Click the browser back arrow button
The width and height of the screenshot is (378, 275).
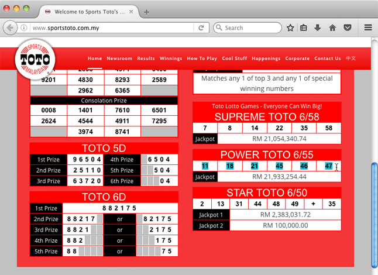tap(10, 27)
